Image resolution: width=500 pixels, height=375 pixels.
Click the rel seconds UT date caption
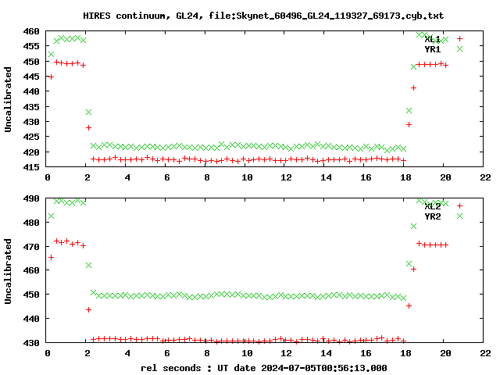pos(264,368)
